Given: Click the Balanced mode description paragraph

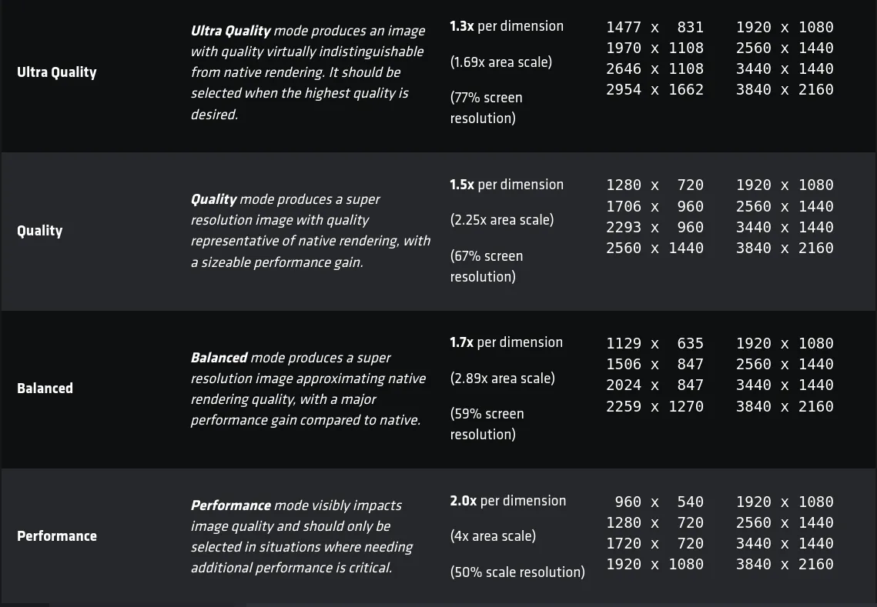Looking at the screenshot, I should pos(308,389).
